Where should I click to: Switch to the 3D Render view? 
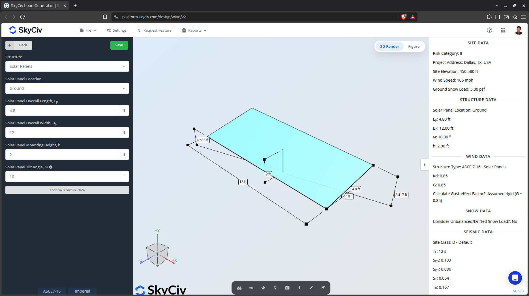coord(389,47)
